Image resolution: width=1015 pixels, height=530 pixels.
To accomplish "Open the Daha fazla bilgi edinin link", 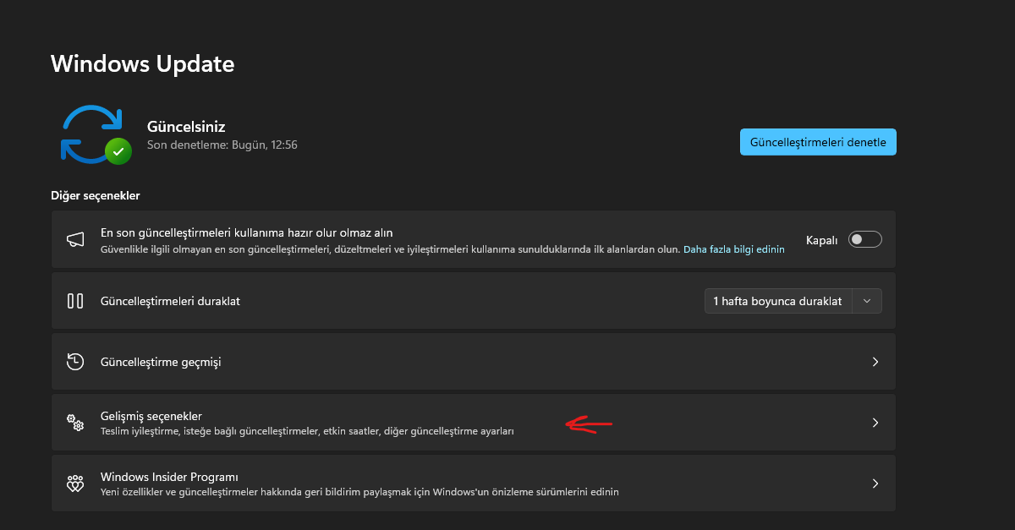I will [734, 249].
